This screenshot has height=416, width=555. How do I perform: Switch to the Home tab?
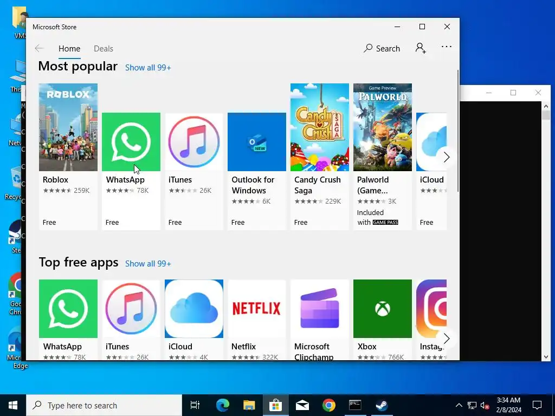coord(69,48)
